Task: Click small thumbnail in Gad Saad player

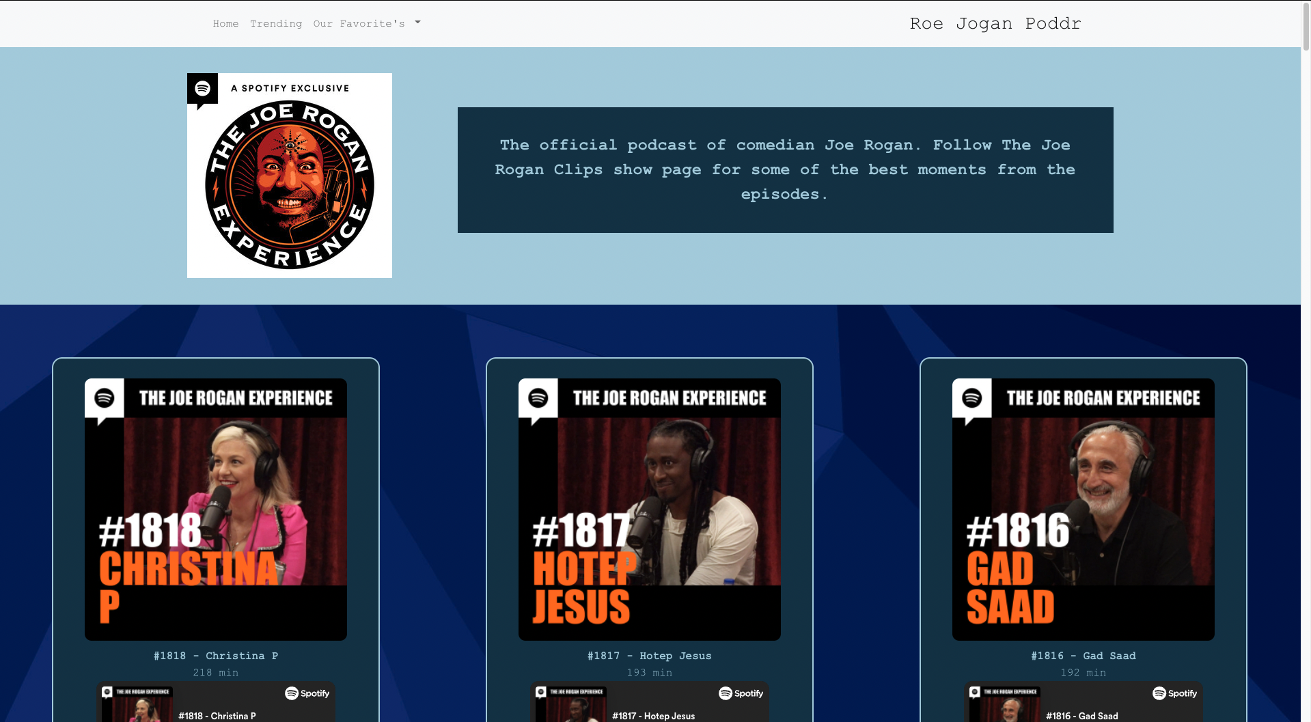Action: (1004, 704)
